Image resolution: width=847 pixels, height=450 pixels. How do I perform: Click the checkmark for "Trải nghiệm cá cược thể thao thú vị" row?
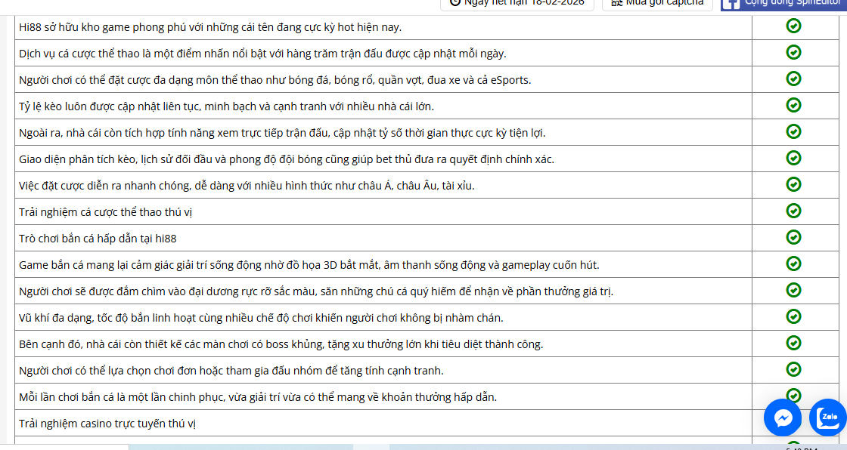[x=793, y=211]
